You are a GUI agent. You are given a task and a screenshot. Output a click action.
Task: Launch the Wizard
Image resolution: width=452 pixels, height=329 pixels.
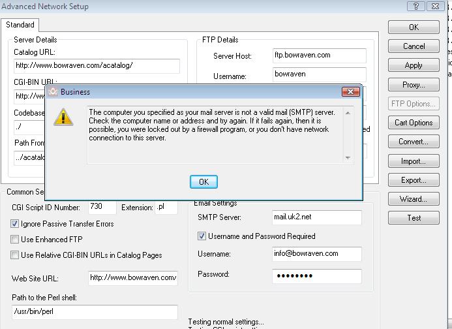click(414, 199)
